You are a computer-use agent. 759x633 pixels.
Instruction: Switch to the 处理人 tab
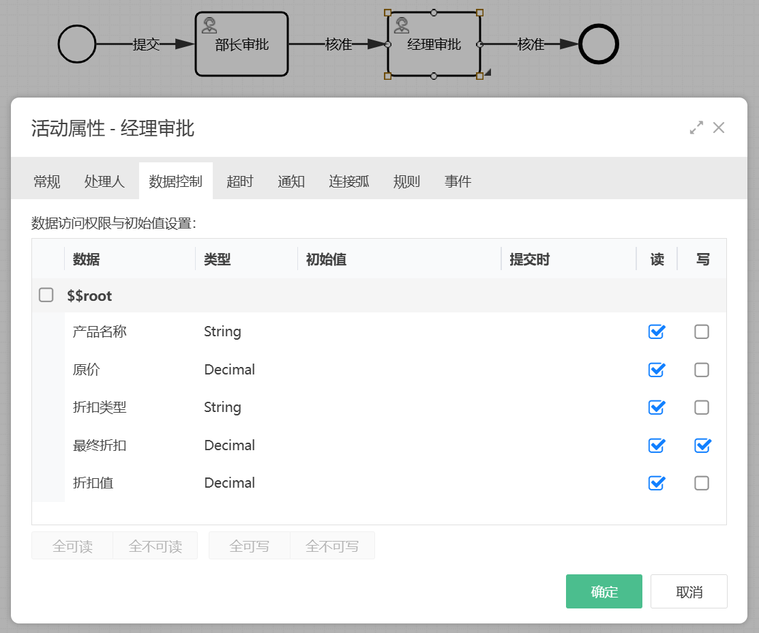tap(104, 181)
